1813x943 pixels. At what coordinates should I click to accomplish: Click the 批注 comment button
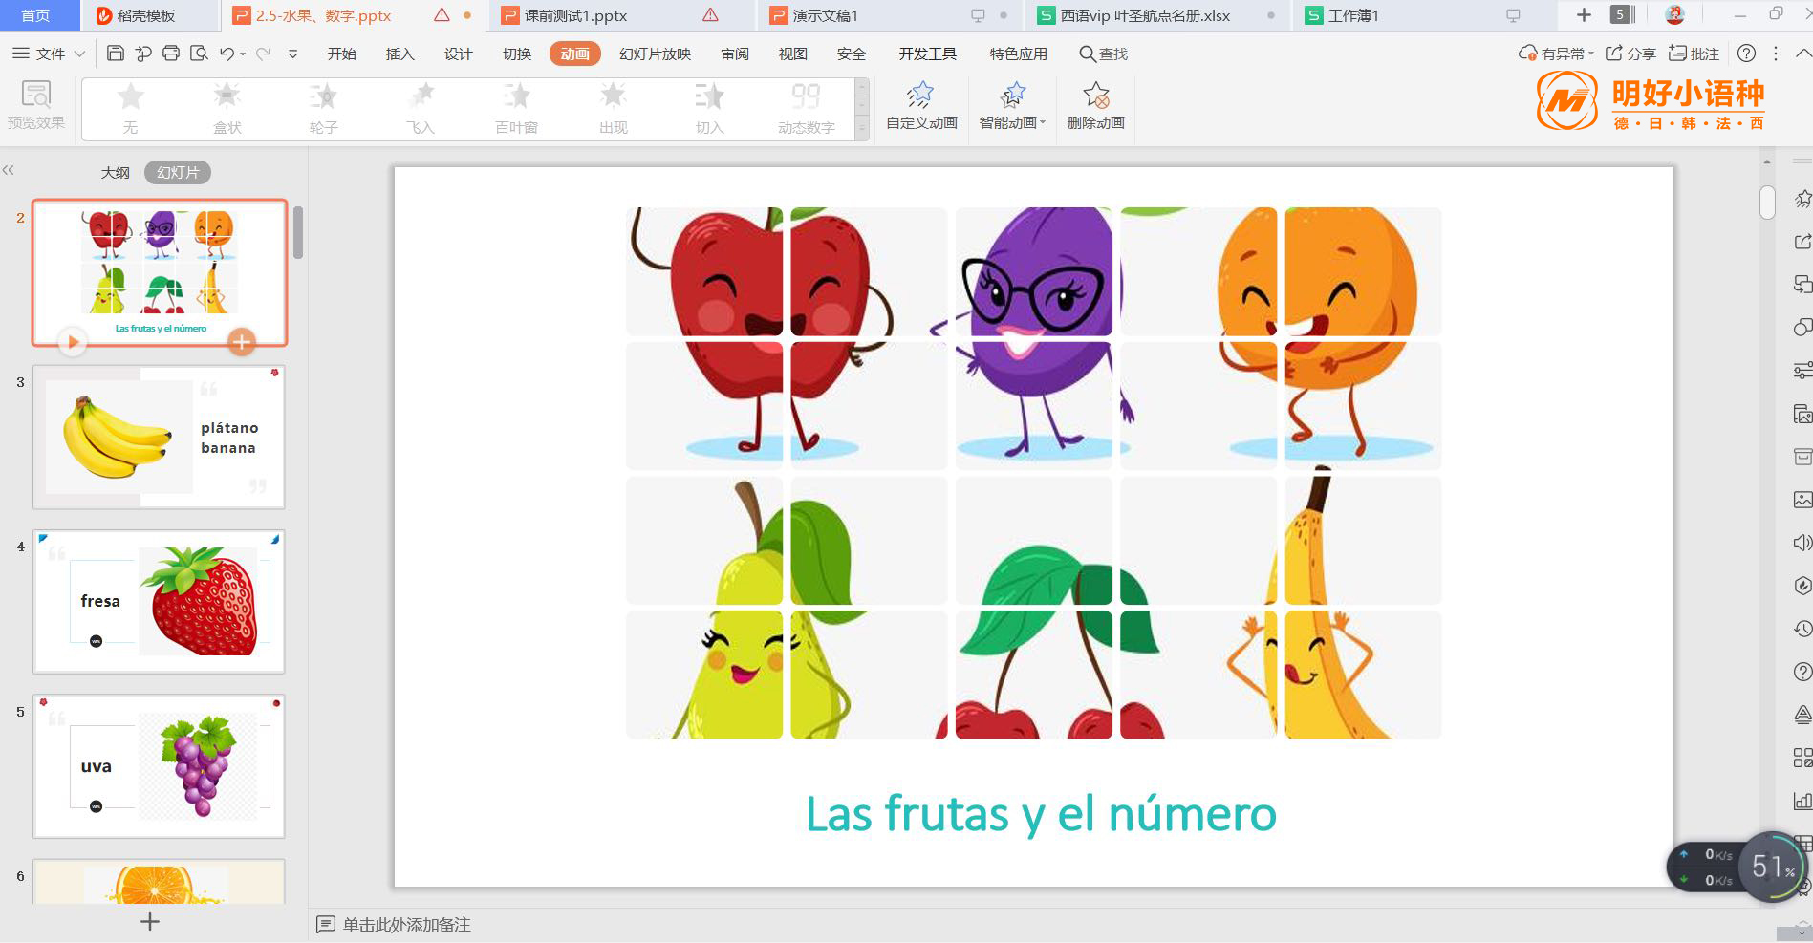[x=1694, y=54]
